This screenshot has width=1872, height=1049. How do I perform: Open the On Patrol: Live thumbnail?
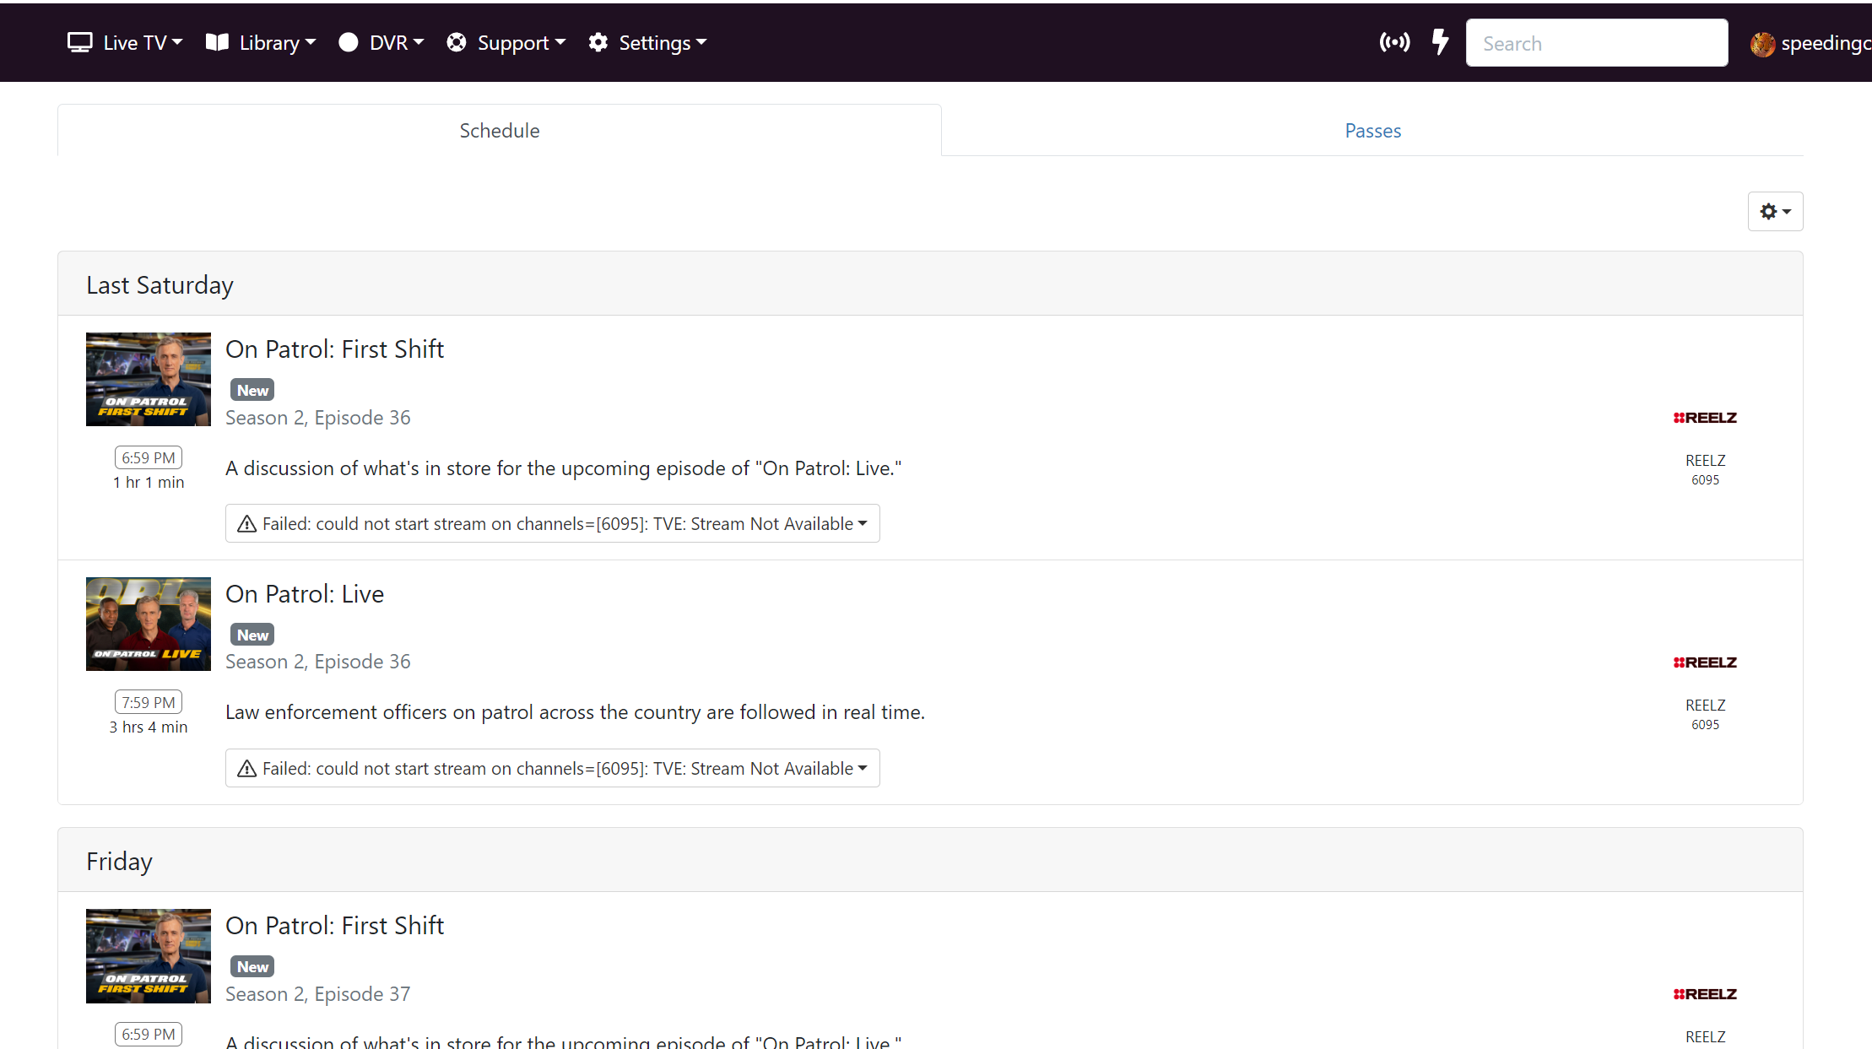pyautogui.click(x=149, y=624)
